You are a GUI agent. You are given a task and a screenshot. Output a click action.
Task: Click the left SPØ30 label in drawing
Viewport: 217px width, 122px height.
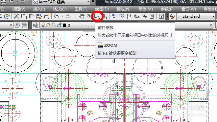(x=101, y=75)
